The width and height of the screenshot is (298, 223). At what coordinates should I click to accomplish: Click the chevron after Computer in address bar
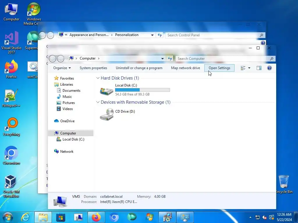click(99, 58)
